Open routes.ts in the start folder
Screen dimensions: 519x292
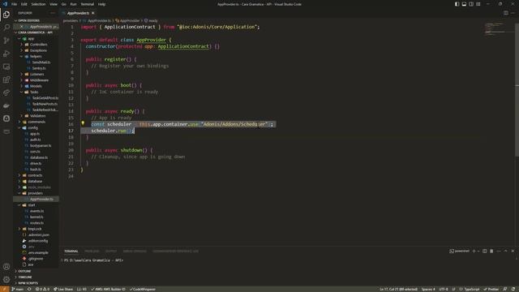point(36,223)
